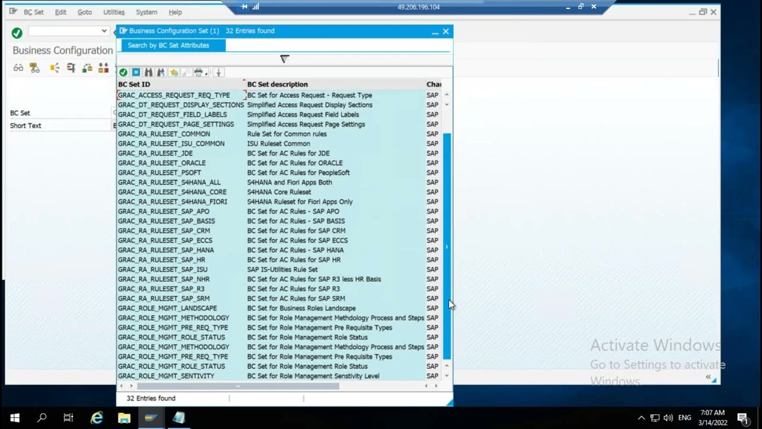This screenshot has height=429, width=762.
Task: Click the compare arrows icon in main toolbar
Action: click(104, 68)
